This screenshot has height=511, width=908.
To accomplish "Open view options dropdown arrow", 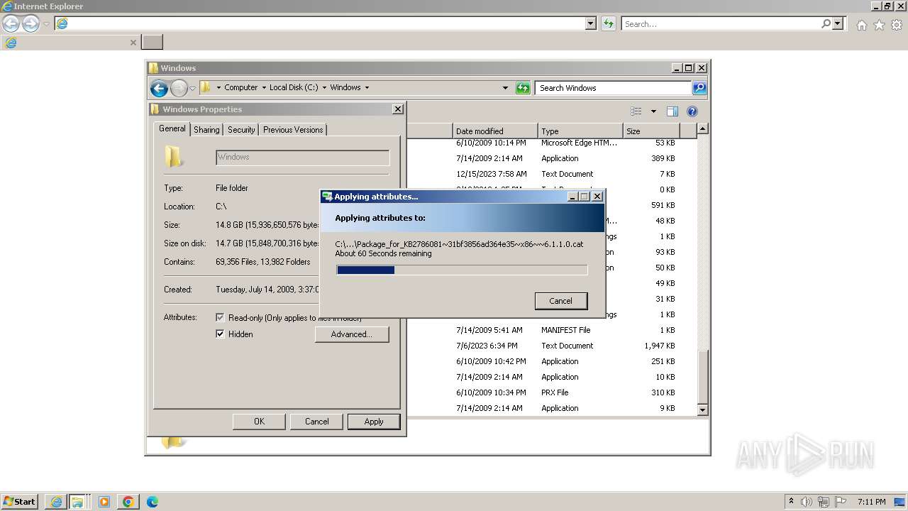I will pyautogui.click(x=653, y=111).
